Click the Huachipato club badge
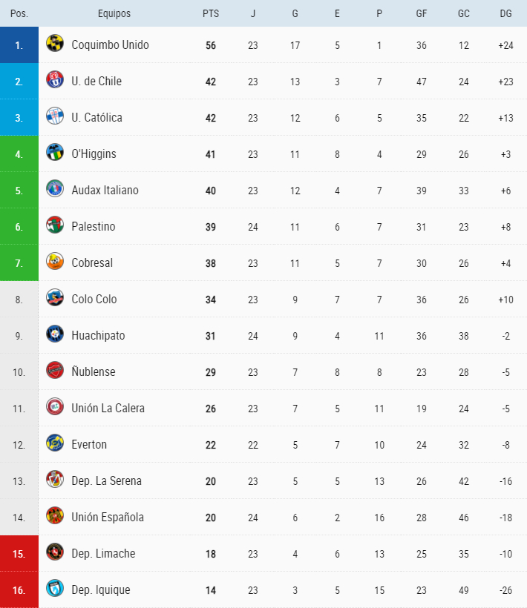Image resolution: width=527 pixels, height=608 pixels. [55, 335]
